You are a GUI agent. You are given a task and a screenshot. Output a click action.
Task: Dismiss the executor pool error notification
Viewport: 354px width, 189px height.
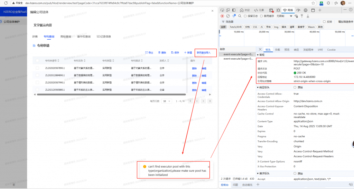208,167
